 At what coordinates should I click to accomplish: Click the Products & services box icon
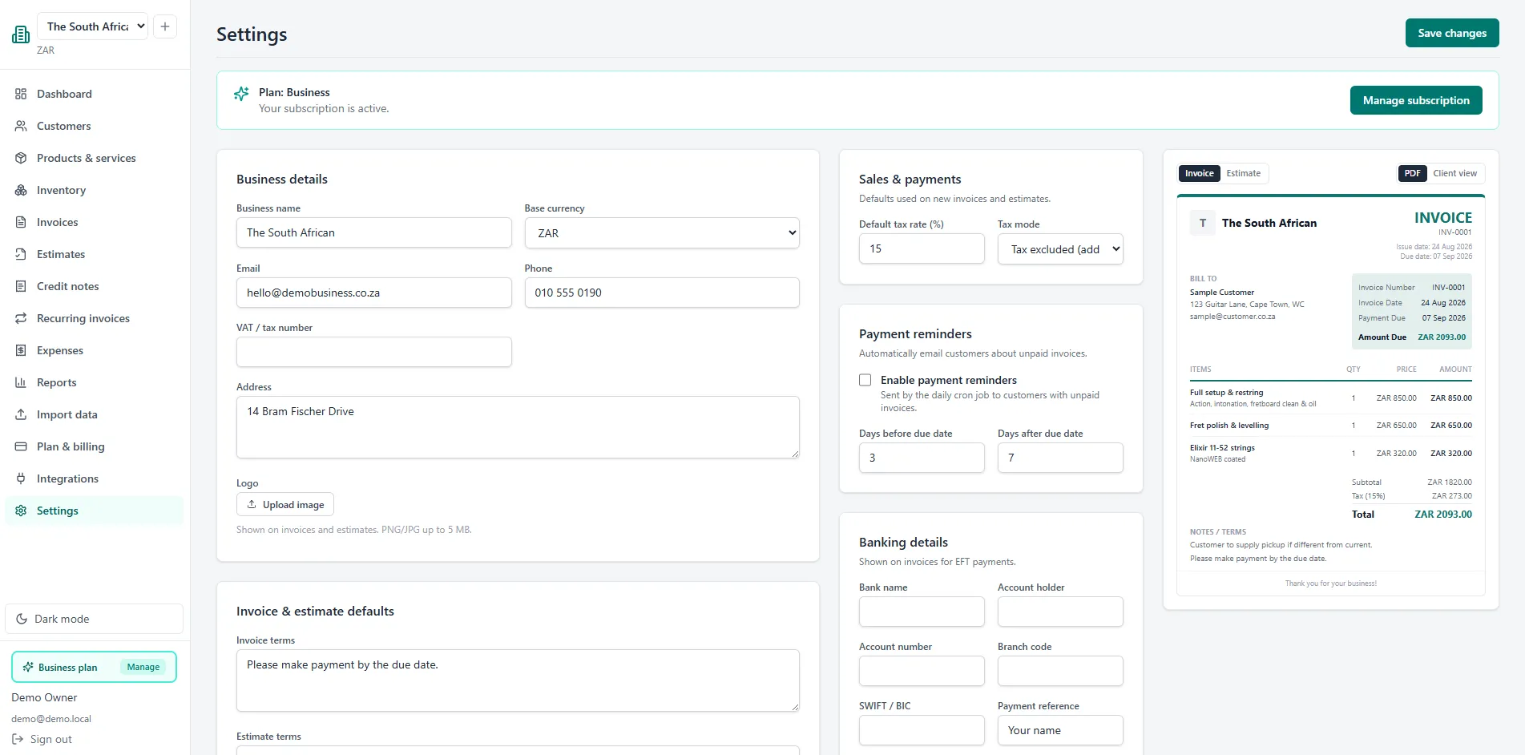pos(21,158)
